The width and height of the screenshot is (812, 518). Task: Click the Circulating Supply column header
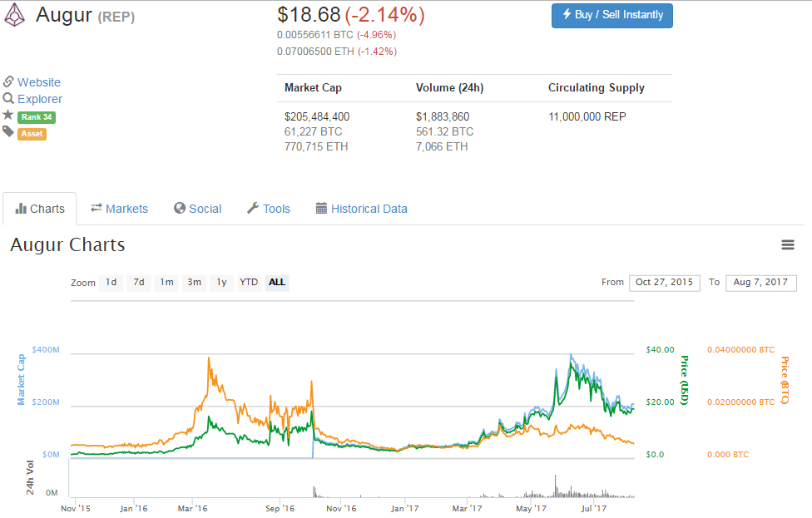tap(597, 87)
